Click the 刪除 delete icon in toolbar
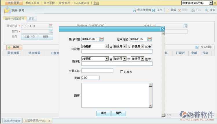Screen dimensions: 217x124 179,10
